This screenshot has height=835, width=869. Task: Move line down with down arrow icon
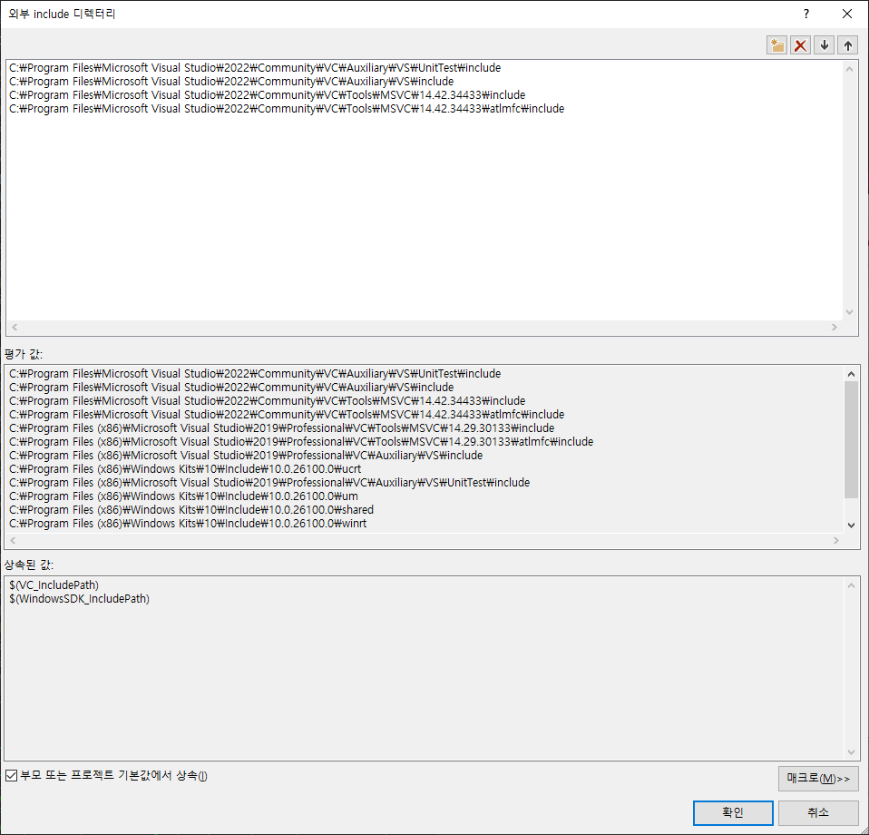(825, 45)
